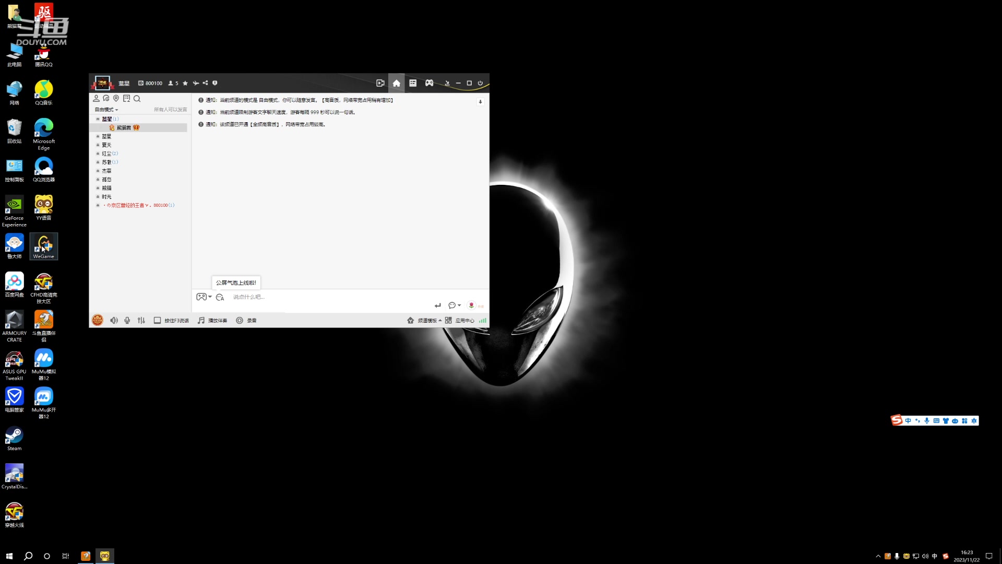Click the YY icon in the taskbar
This screenshot has height=564, width=1002.
pos(105,556)
